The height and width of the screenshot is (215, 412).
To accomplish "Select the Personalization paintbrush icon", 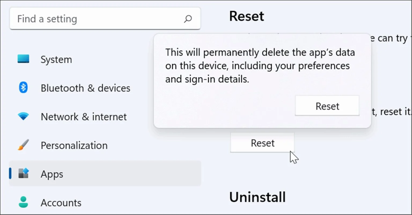I will (23, 145).
